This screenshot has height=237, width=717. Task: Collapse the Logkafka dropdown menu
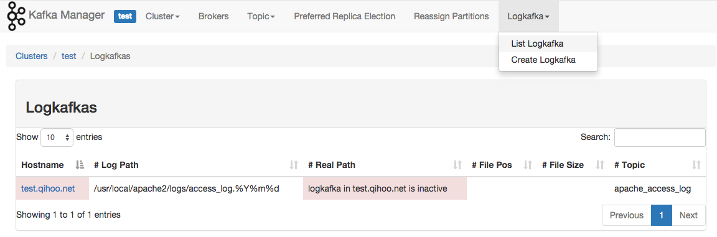[528, 16]
